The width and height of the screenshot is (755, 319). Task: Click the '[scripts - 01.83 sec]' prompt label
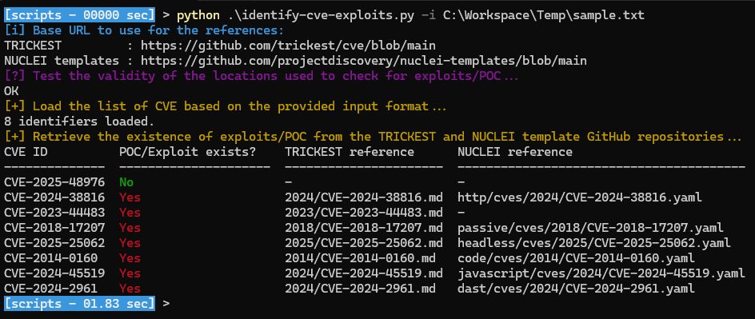pos(80,304)
